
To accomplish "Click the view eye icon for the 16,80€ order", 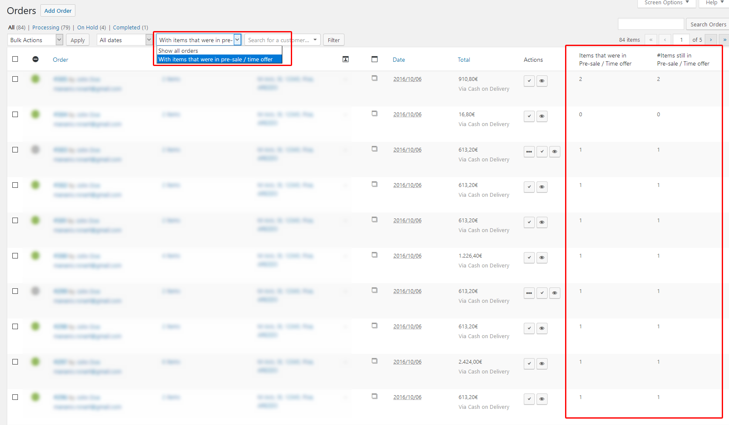I will (x=542, y=116).
